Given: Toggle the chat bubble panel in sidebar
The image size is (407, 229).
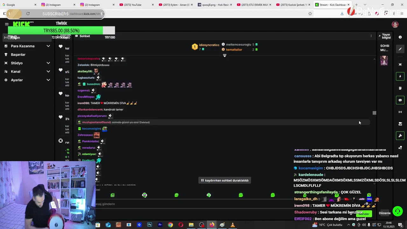Looking at the screenshot, I should pyautogui.click(x=400, y=100).
